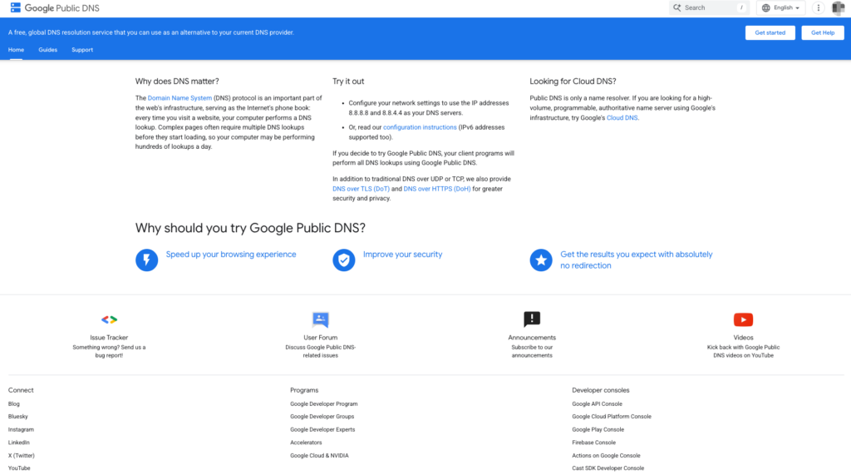
Task: Click the YouTube Videos play icon
Action: coord(743,319)
